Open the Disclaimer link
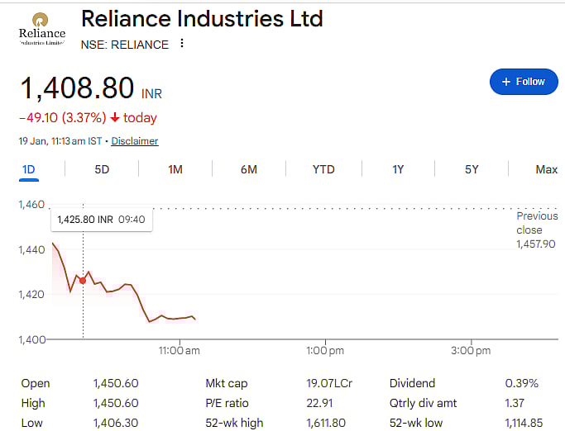 (x=135, y=141)
